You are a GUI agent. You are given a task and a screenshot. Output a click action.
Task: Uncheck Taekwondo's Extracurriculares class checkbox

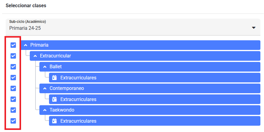[x=13, y=121]
